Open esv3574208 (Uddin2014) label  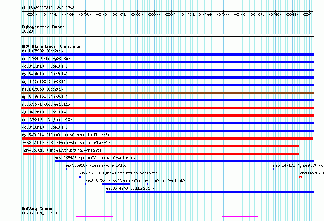pyautogui.click(x=130, y=188)
